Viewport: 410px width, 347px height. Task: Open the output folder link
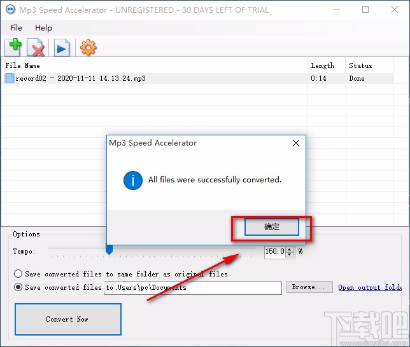pyautogui.click(x=370, y=287)
